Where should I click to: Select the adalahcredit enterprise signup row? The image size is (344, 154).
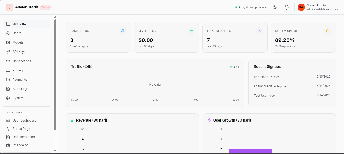(x=292, y=86)
